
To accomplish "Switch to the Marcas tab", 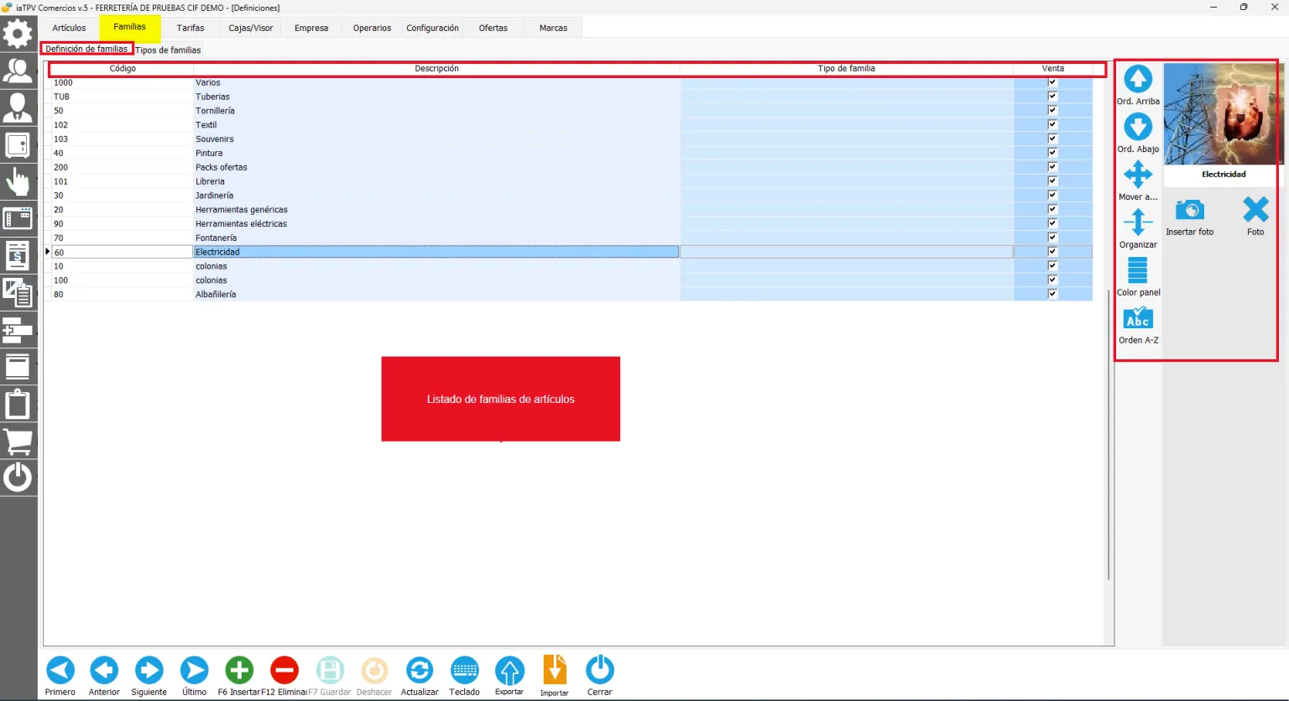I will point(553,28).
